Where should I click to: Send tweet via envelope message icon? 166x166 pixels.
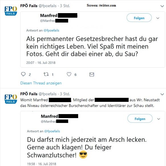[x=92, y=74]
